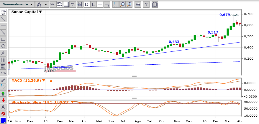Image resolution: width=259 pixels, height=124 pixels.
Task: Remove the MACD indicator with x
Action: click(51, 81)
